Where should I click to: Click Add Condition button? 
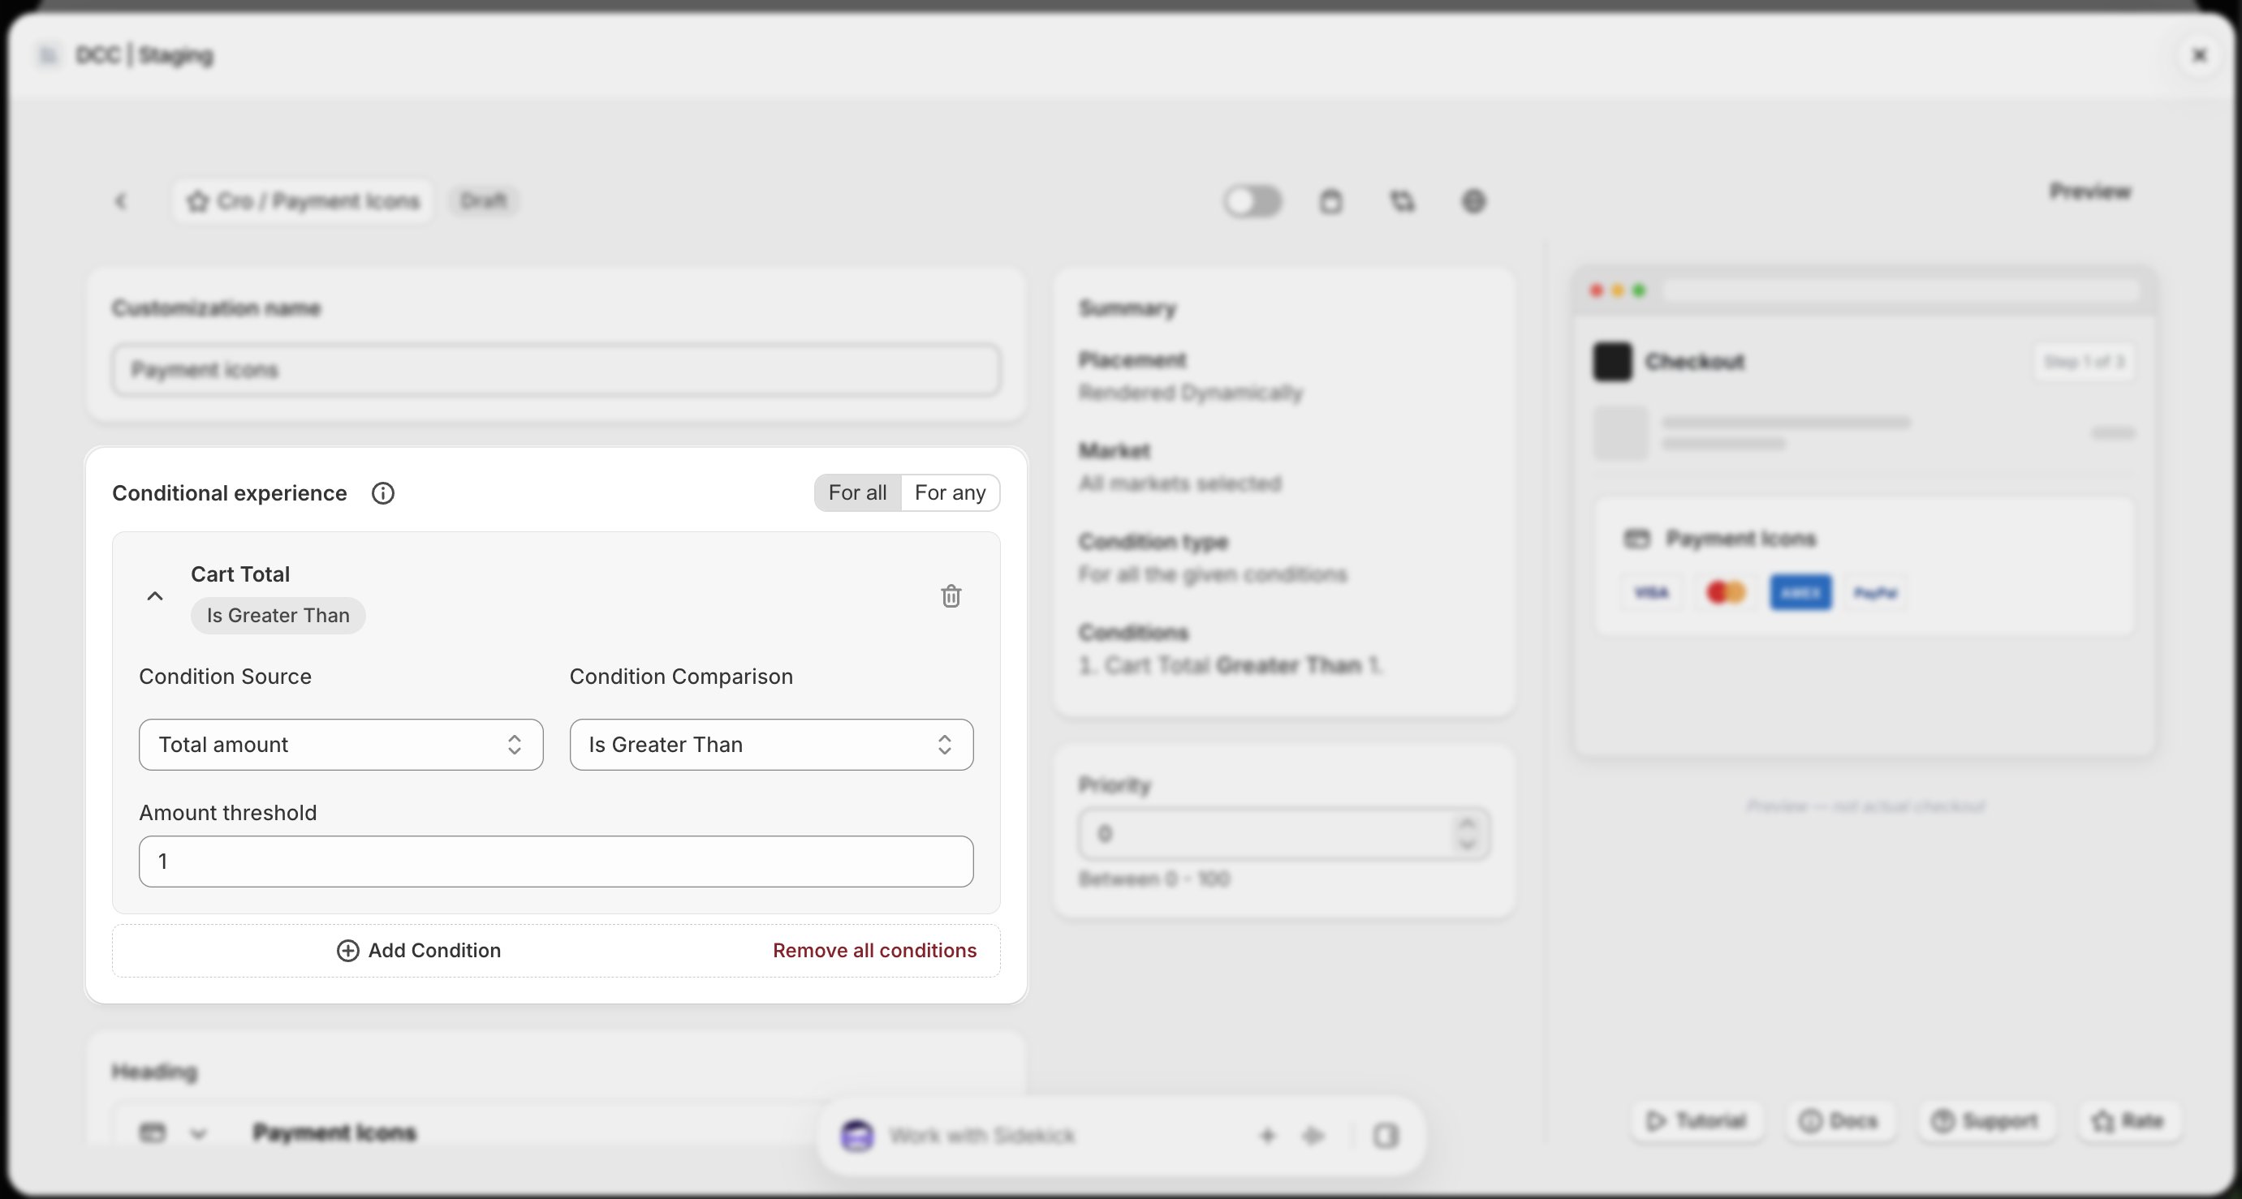[x=419, y=950]
